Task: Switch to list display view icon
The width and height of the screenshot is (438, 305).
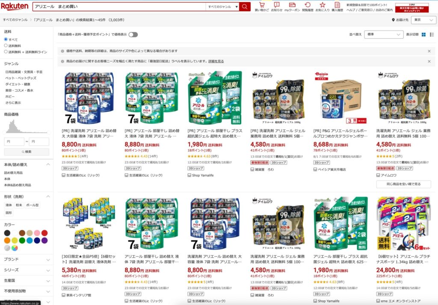Action: coord(432,35)
